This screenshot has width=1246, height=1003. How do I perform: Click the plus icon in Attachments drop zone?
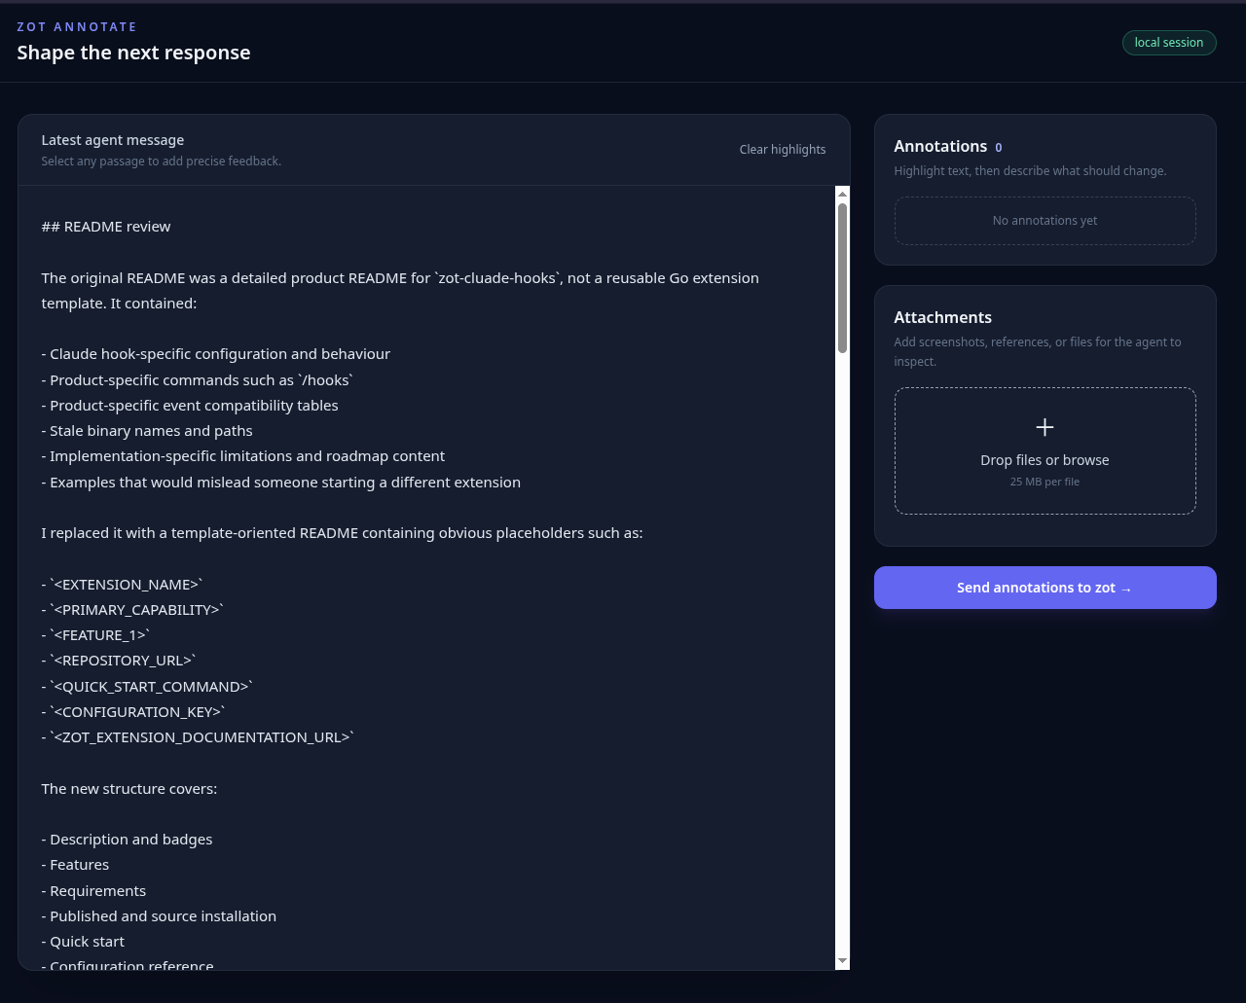(1044, 427)
